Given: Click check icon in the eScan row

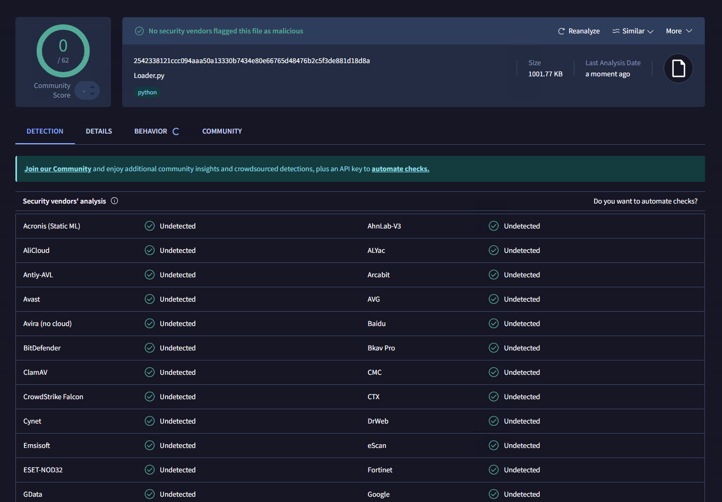Looking at the screenshot, I should (x=494, y=445).
